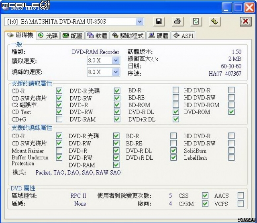Enable the AACS checkbox
Viewport: 257px width, 223px height.
point(241,195)
